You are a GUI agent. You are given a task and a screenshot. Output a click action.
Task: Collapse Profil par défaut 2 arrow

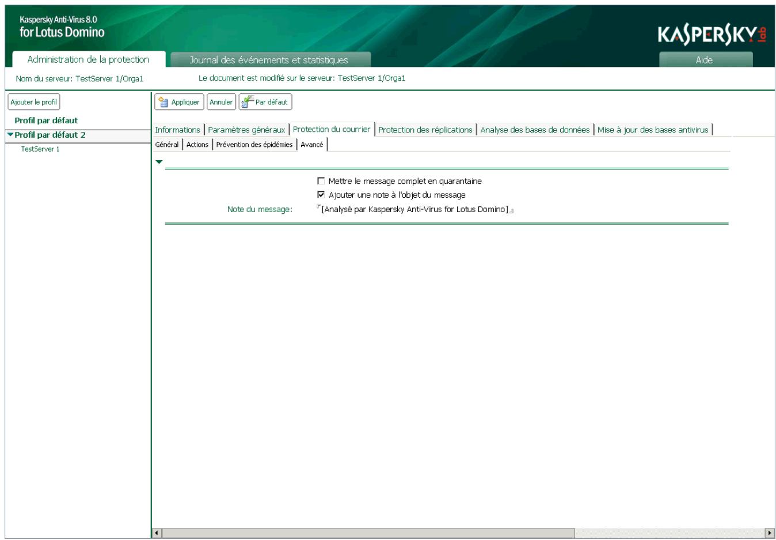[x=10, y=135]
